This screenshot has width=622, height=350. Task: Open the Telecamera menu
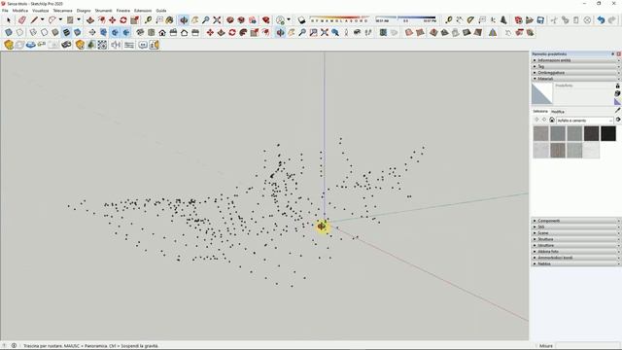62,11
